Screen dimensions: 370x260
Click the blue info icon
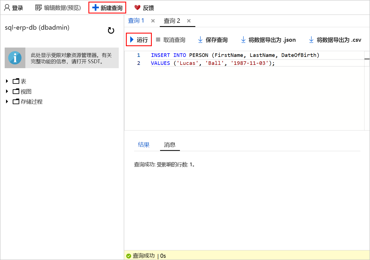pyautogui.click(x=15, y=58)
